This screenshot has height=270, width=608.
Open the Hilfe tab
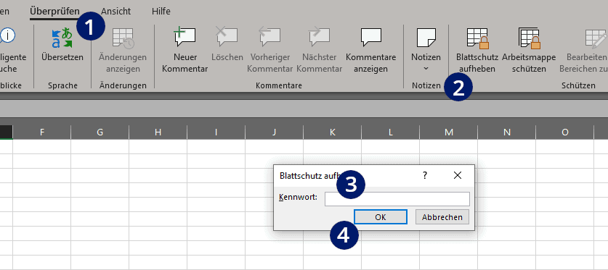(161, 11)
